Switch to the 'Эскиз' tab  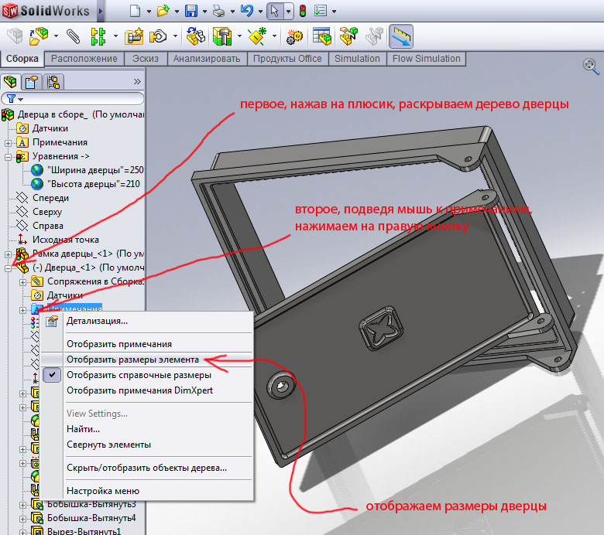pos(145,59)
